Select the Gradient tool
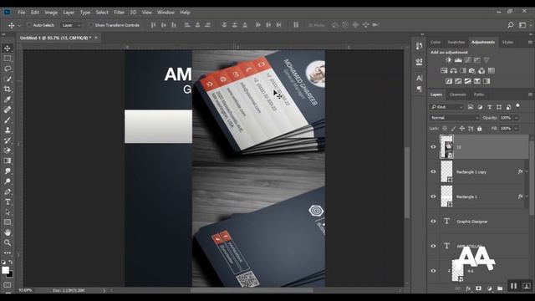This screenshot has width=535, height=301. pos(8,161)
